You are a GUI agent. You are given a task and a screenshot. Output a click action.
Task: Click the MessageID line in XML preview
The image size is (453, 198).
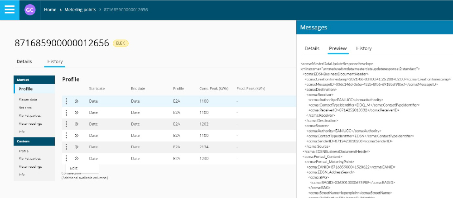tap(371, 84)
